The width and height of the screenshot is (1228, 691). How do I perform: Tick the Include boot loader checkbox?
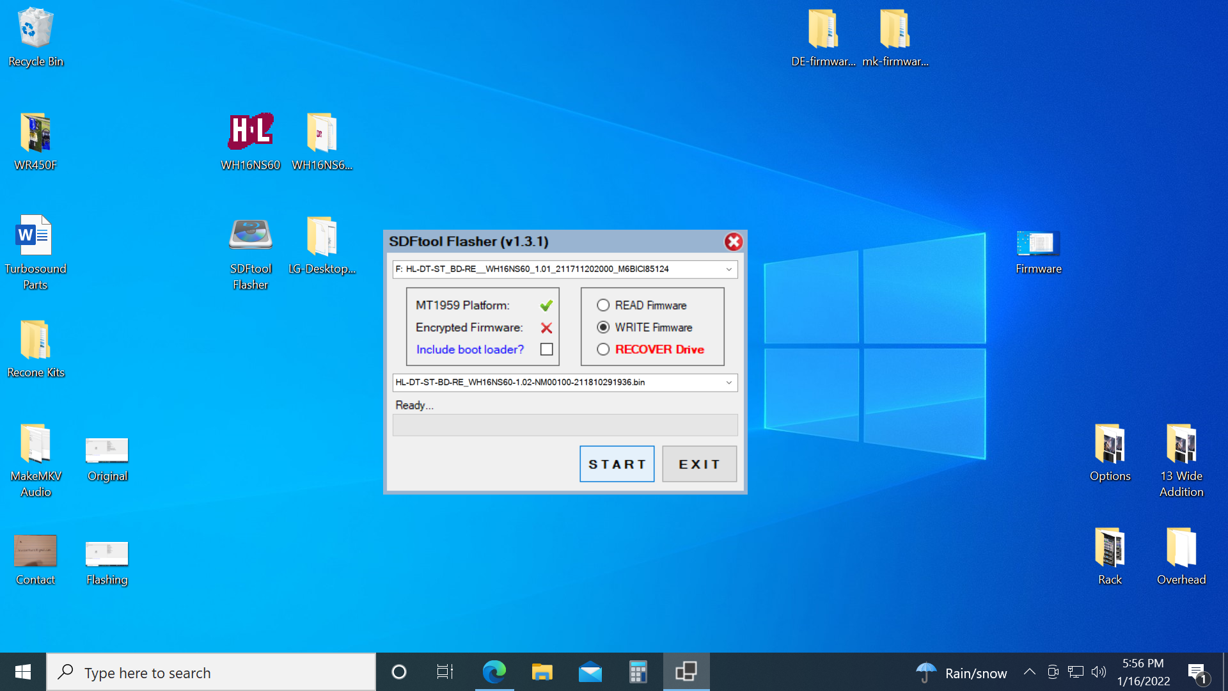click(546, 349)
